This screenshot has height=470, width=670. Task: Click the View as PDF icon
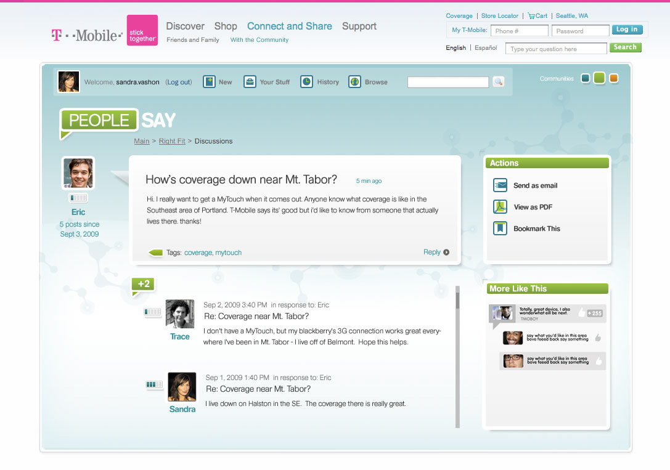pyautogui.click(x=500, y=206)
